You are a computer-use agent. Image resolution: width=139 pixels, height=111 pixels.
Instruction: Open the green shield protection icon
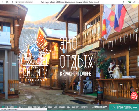click(x=129, y=2)
